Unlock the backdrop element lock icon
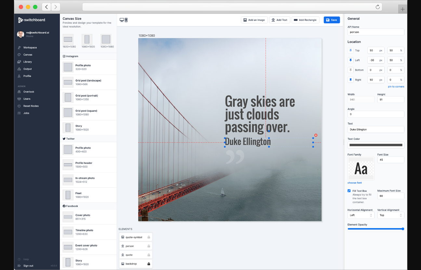 [x=149, y=264]
